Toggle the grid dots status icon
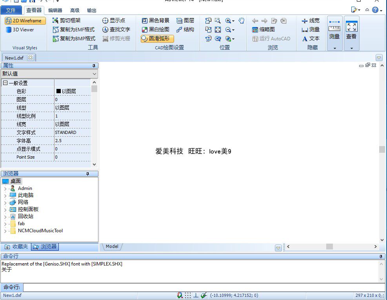The width and height of the screenshot is (387, 300). point(188,295)
